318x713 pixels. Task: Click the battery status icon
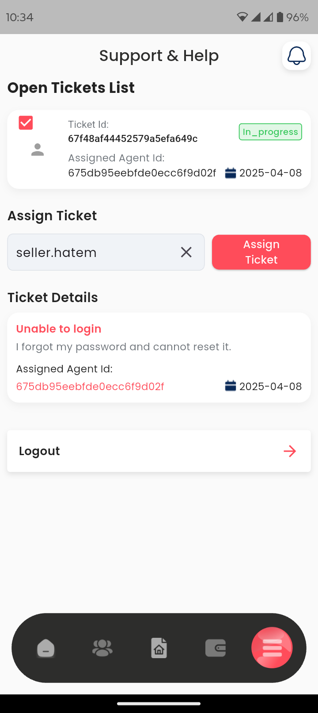pos(280,17)
